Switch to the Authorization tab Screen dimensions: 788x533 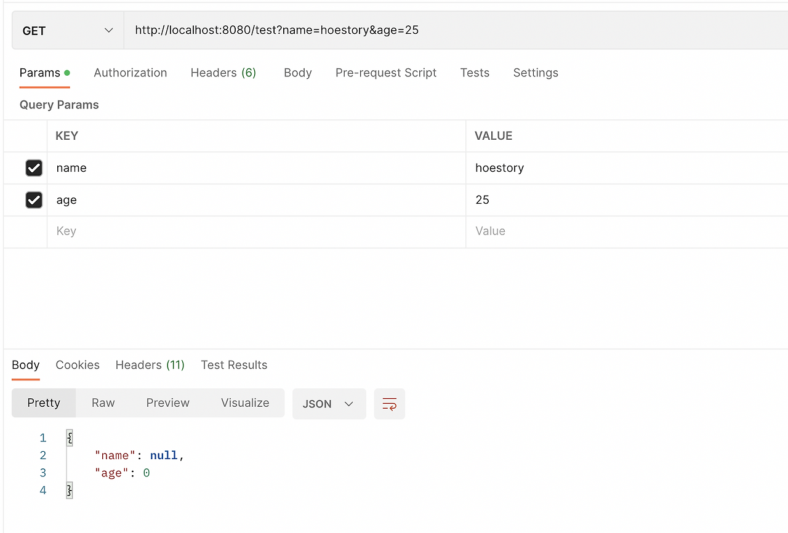[130, 73]
